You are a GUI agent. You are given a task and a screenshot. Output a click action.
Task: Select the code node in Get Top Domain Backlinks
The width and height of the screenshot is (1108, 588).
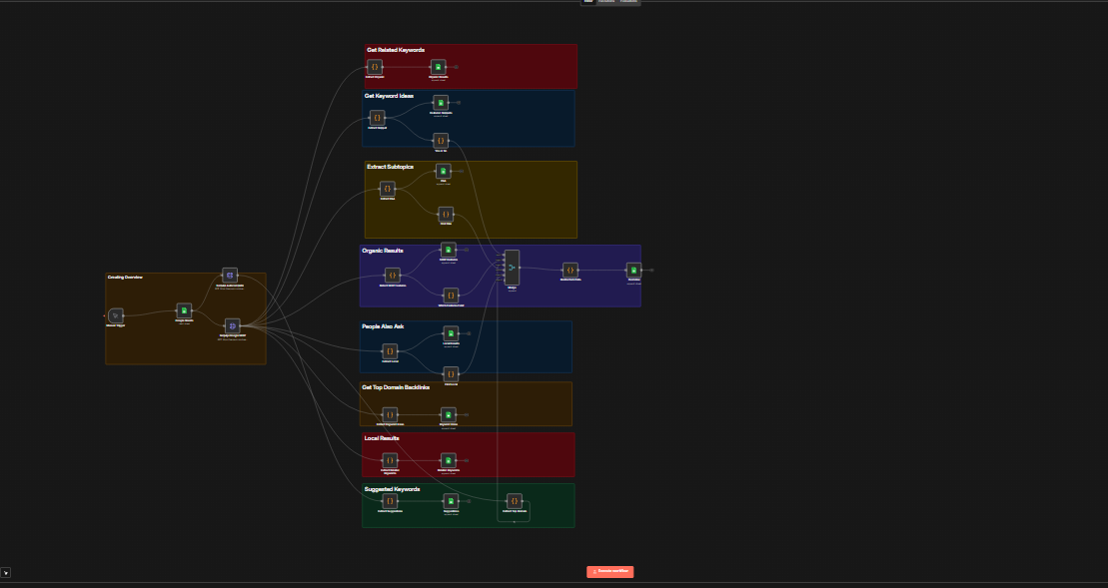pos(390,414)
